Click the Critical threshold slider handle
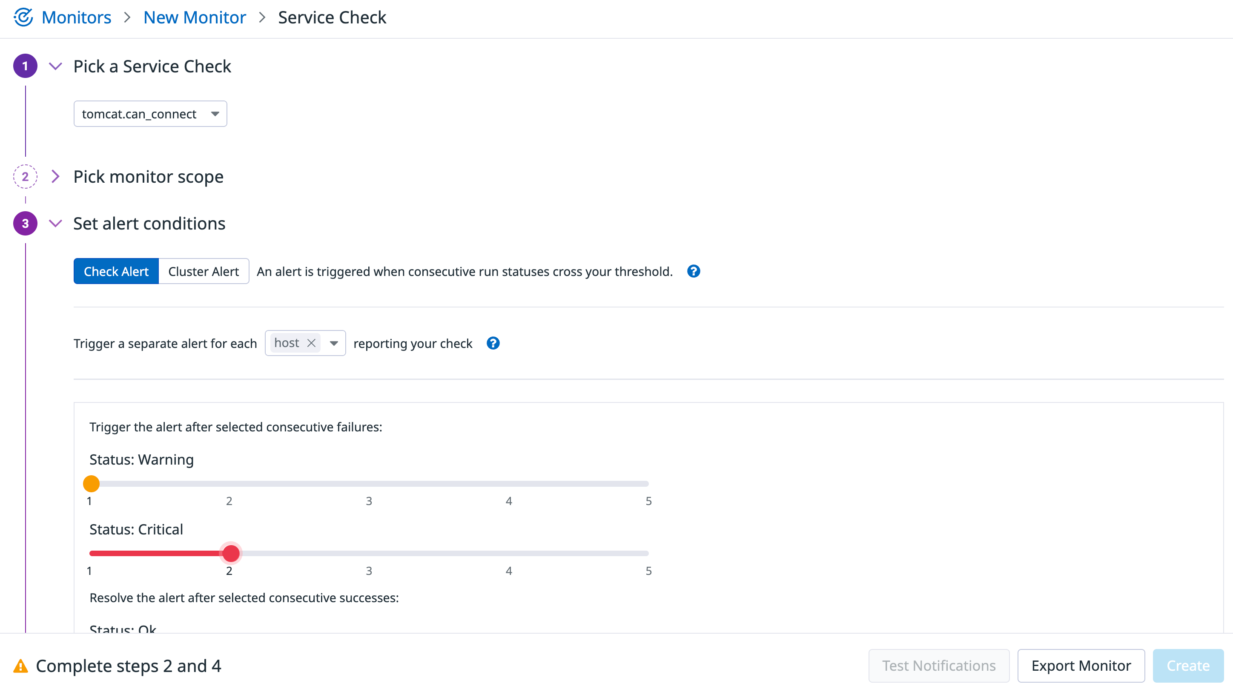This screenshot has height=695, width=1233. click(231, 553)
